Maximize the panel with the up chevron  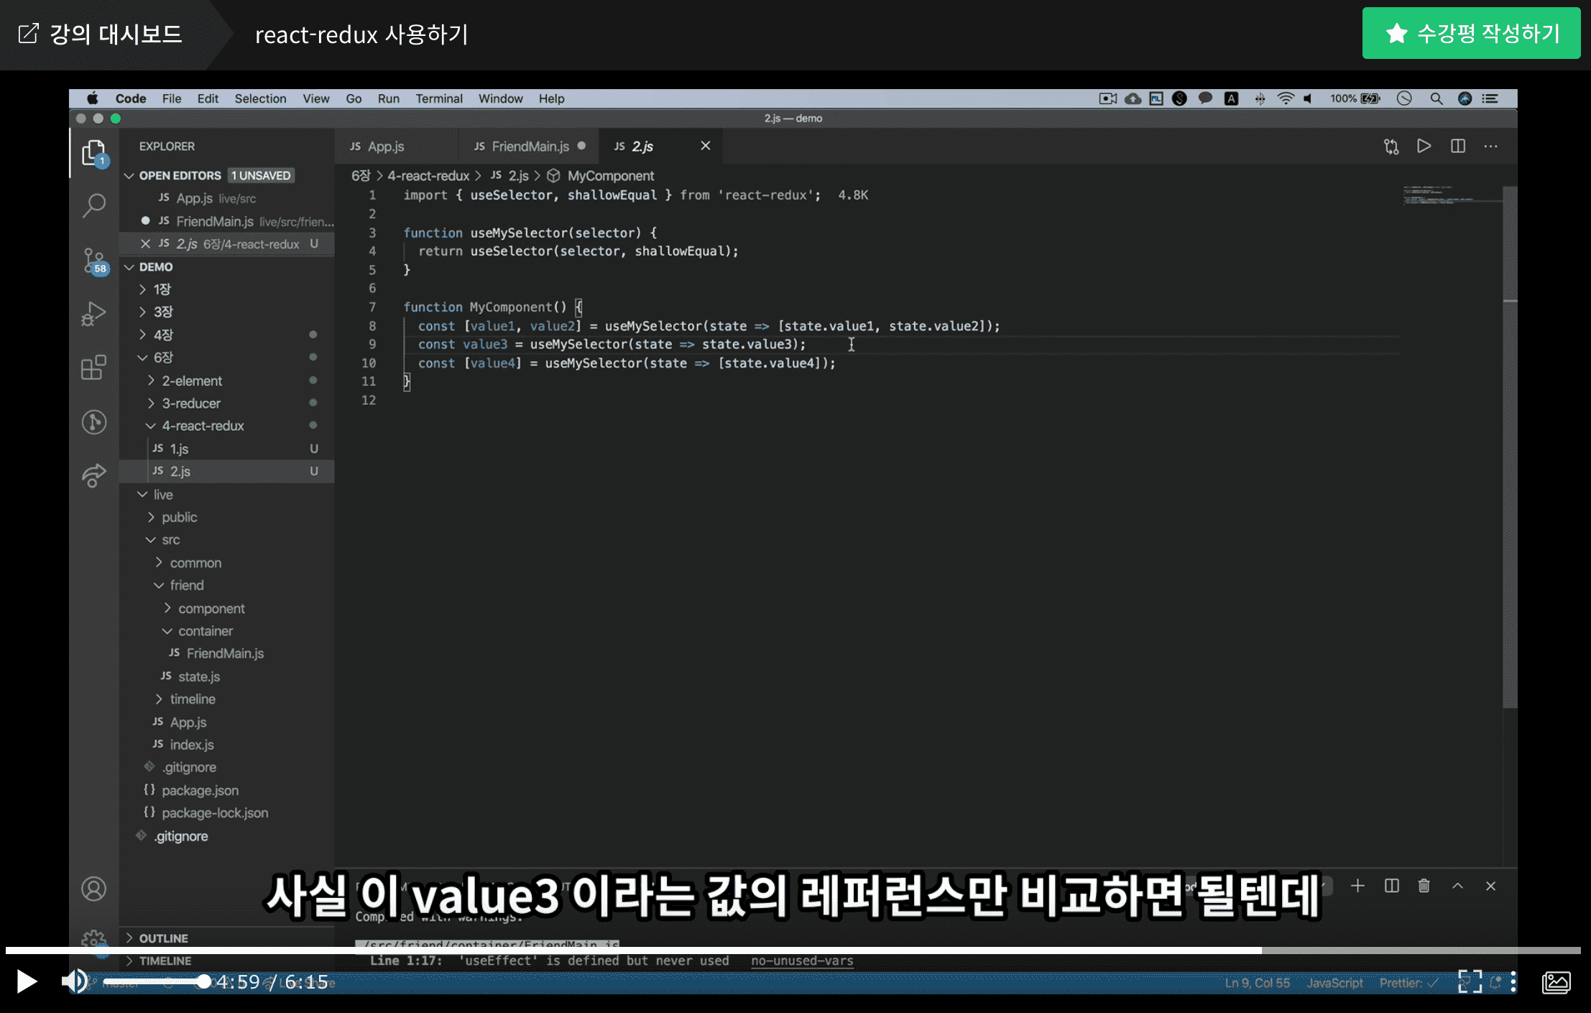[x=1458, y=886]
